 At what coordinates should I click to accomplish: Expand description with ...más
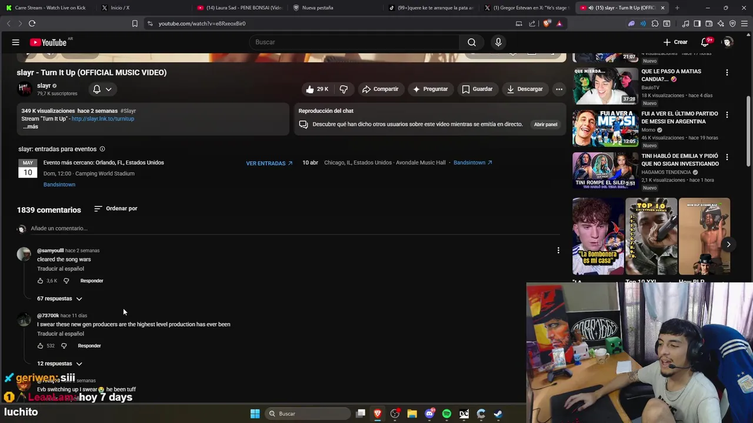30,127
